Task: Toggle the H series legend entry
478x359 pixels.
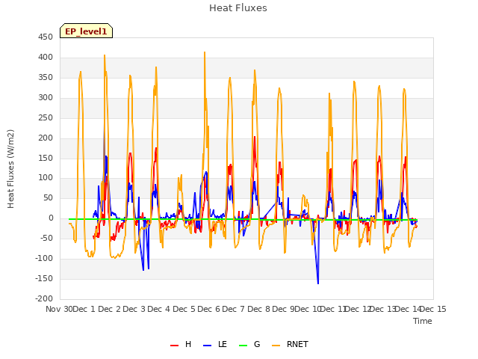Action: pyautogui.click(x=181, y=344)
